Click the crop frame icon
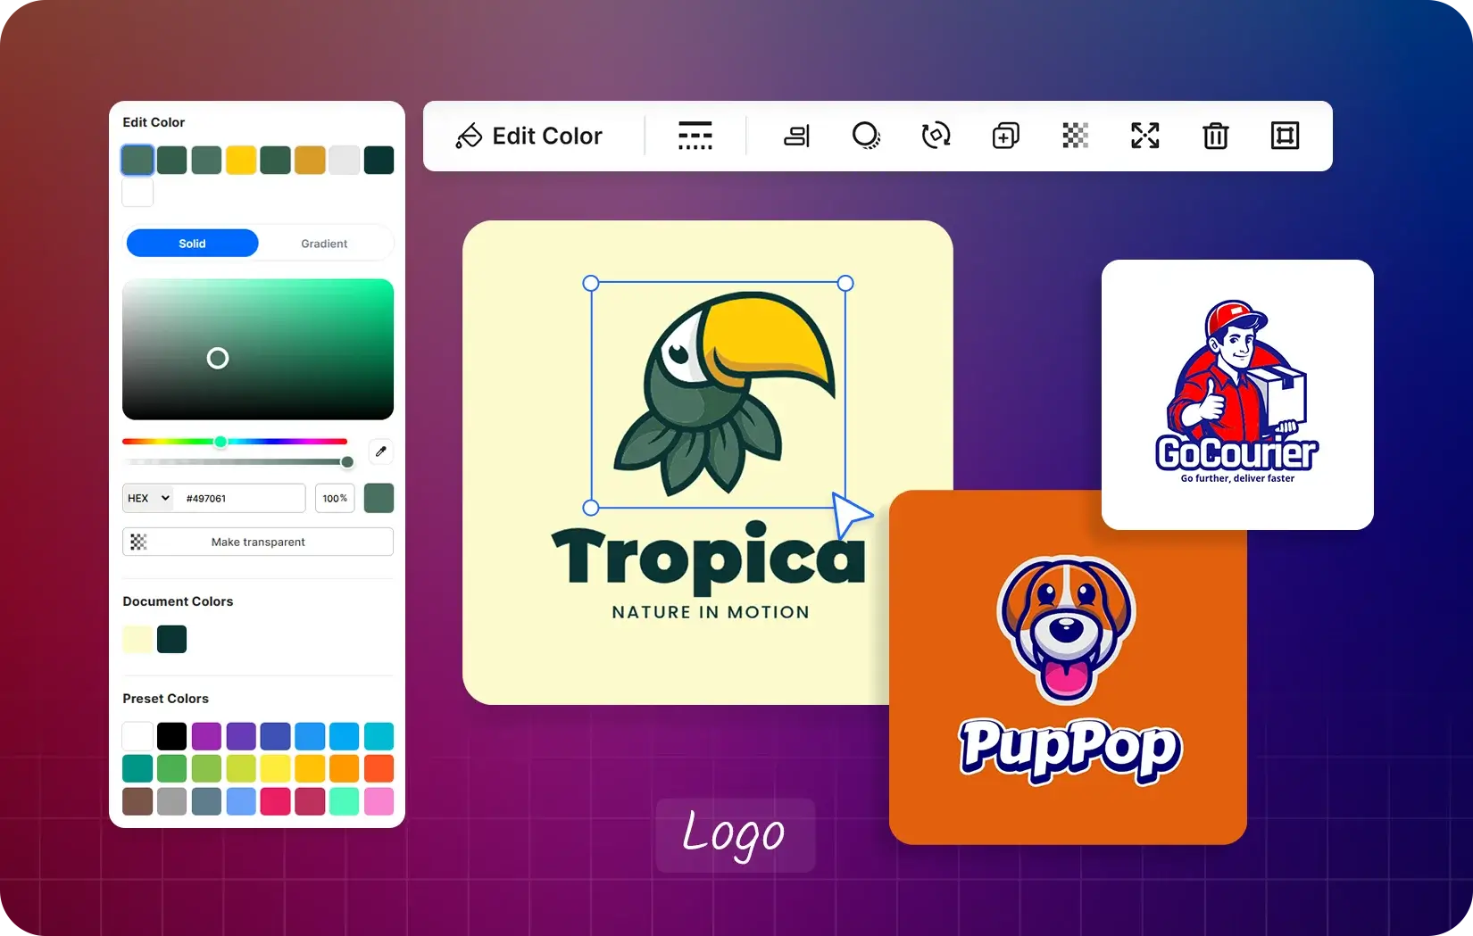 coord(1285,136)
